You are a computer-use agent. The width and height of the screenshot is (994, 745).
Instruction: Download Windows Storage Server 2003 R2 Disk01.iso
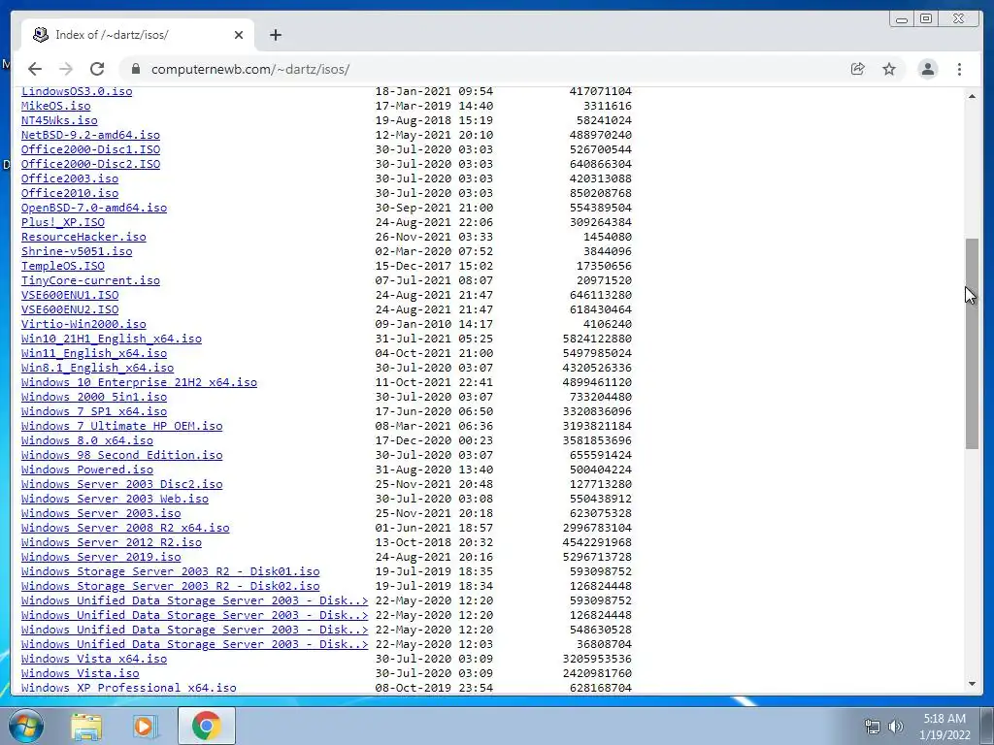pyautogui.click(x=171, y=572)
